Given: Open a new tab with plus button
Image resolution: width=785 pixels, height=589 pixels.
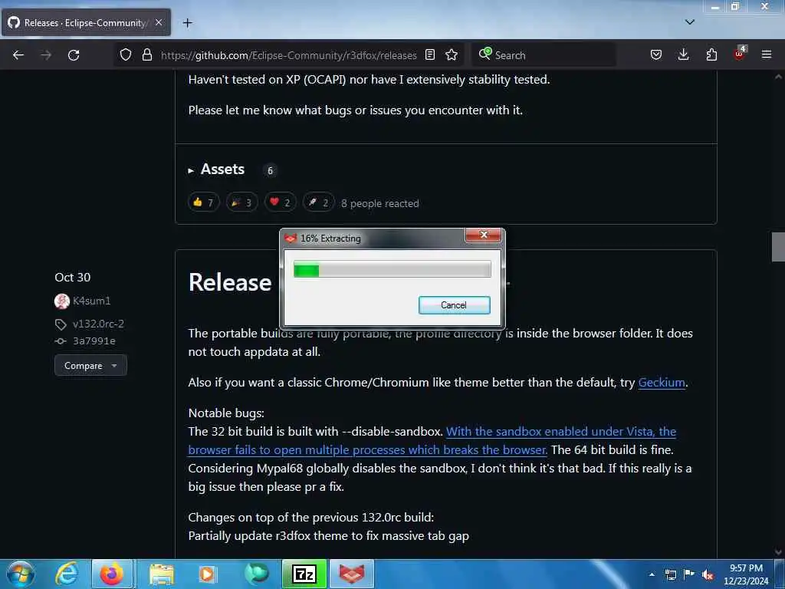Looking at the screenshot, I should coord(187,22).
